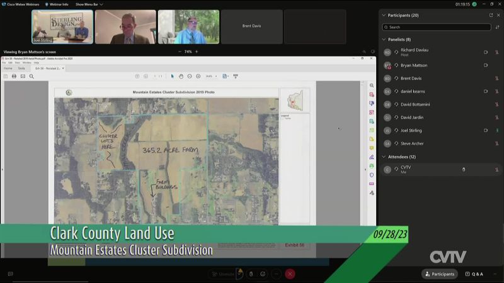
Task: Click Richard Daviau's muted microphone icon
Action: click(x=496, y=52)
